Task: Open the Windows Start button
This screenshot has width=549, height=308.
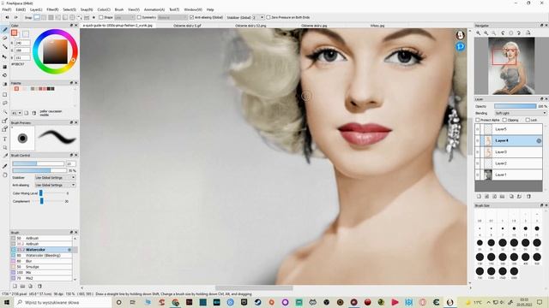Action: 7,302
